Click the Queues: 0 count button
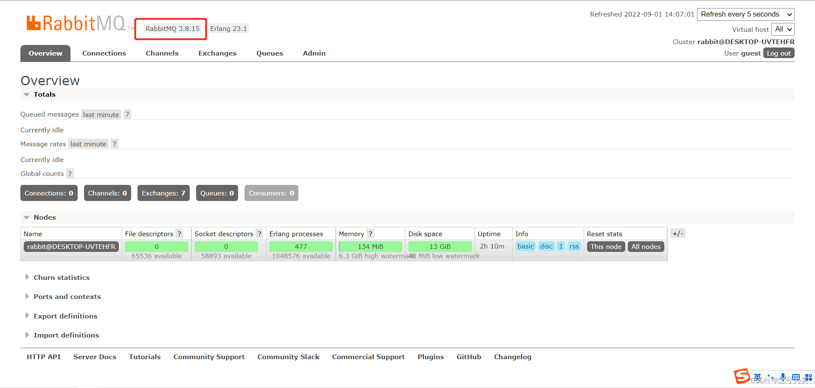 coord(217,193)
